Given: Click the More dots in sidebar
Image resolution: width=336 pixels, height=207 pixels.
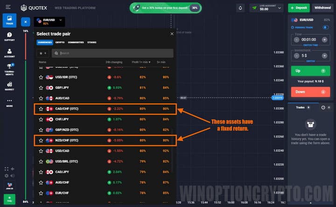Looking at the screenshot, I should coord(9,102).
